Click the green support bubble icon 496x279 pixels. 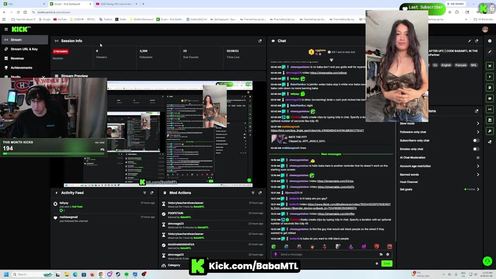(x=487, y=261)
